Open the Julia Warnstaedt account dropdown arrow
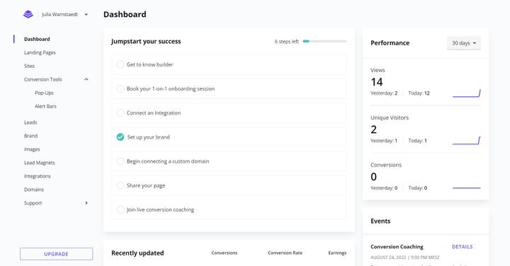Screen dimensions: 510x266 [86, 15]
